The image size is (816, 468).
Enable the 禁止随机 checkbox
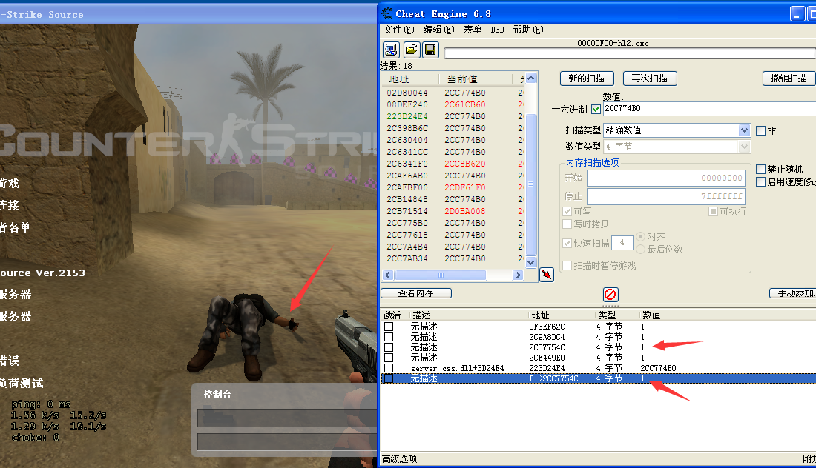pyautogui.click(x=760, y=169)
